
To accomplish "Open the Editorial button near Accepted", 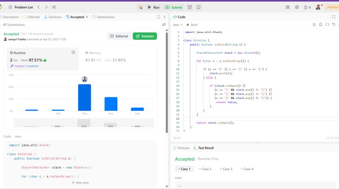I will (119, 36).
